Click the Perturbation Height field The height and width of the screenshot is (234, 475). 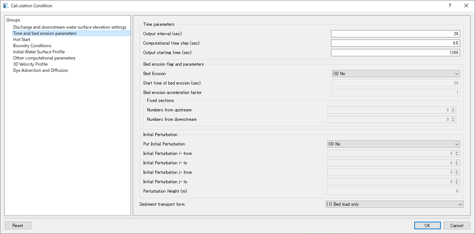point(394,191)
